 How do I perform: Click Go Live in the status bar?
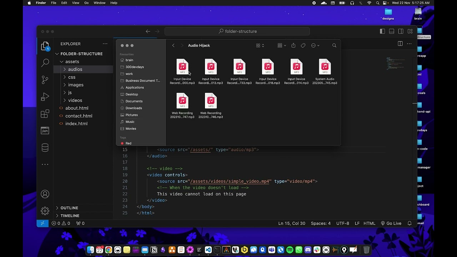[x=391, y=223]
